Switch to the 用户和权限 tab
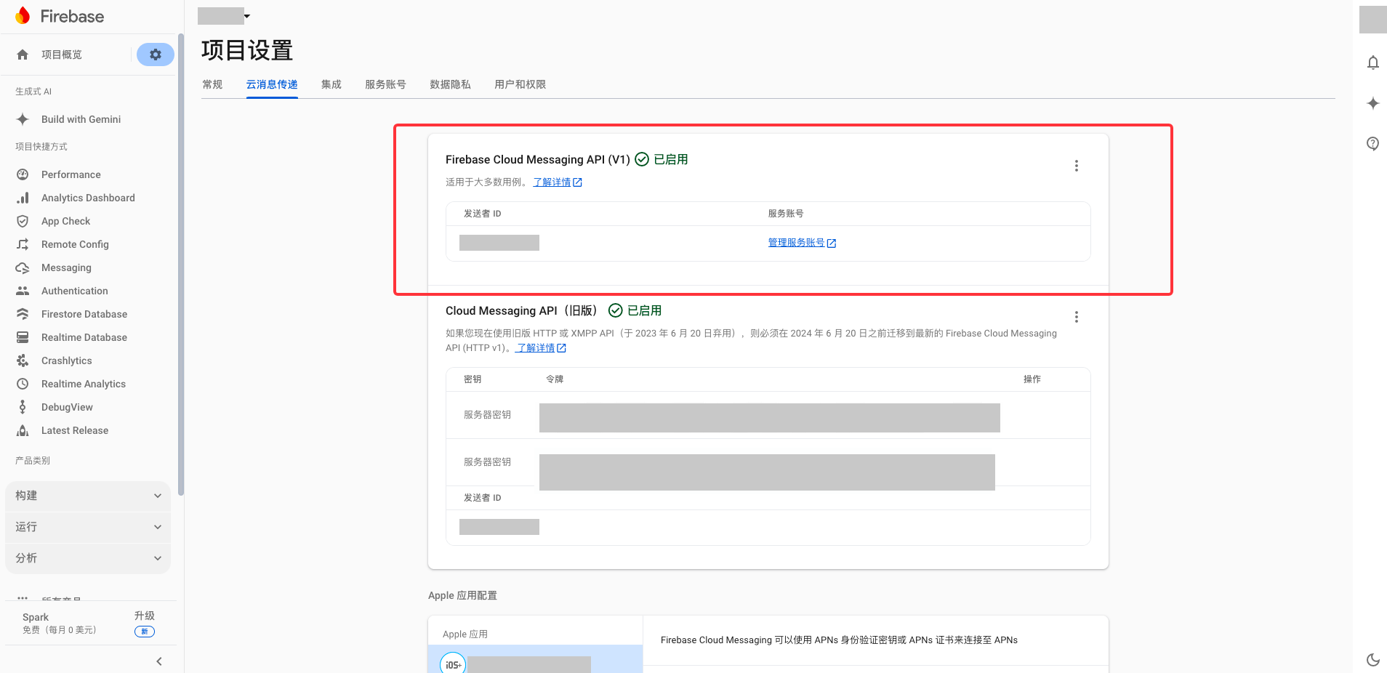Viewport: 1387px width, 673px height. (x=520, y=84)
